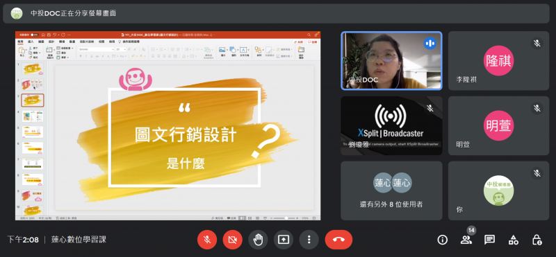
Task: Open the activities shapes icon
Action: pos(513,240)
